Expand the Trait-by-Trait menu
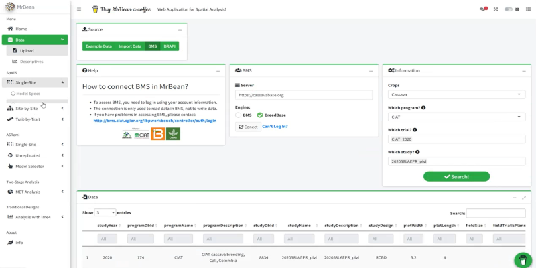Viewport: 536px width, 268px height. (x=35, y=119)
